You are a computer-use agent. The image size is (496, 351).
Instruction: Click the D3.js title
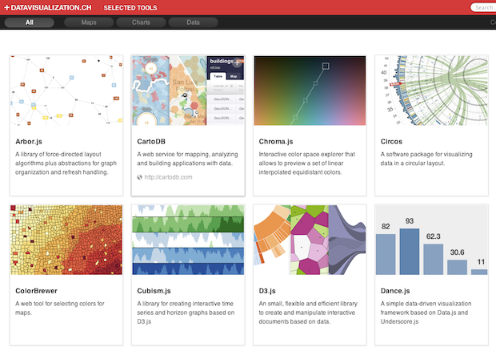(x=267, y=291)
